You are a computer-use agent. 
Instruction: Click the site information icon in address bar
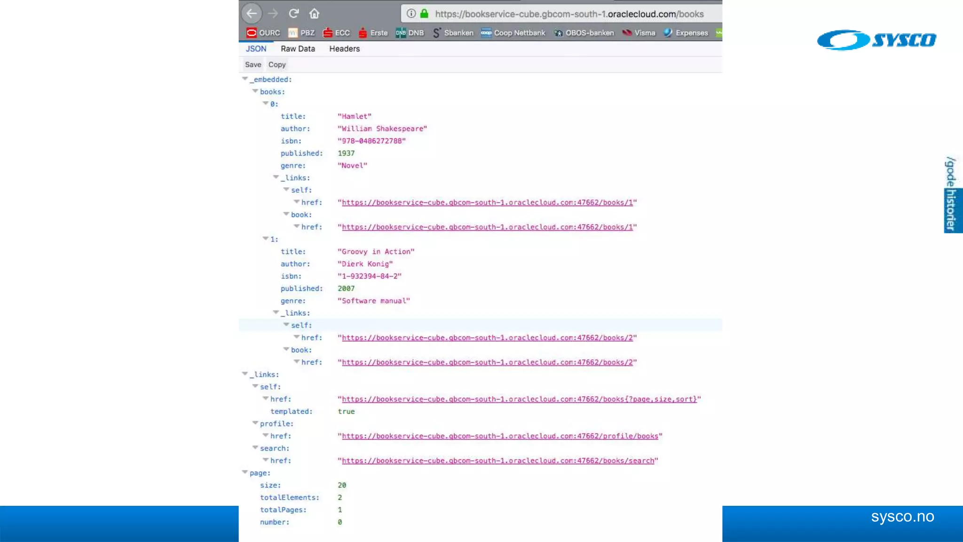(411, 14)
